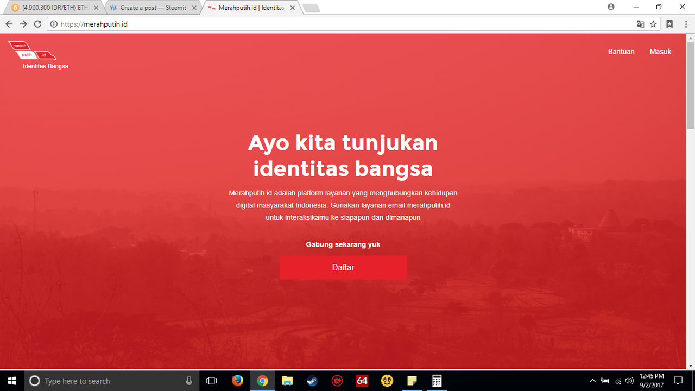Viewport: 695px width, 391px height.
Task: Click the Daftar button
Action: tap(343, 267)
